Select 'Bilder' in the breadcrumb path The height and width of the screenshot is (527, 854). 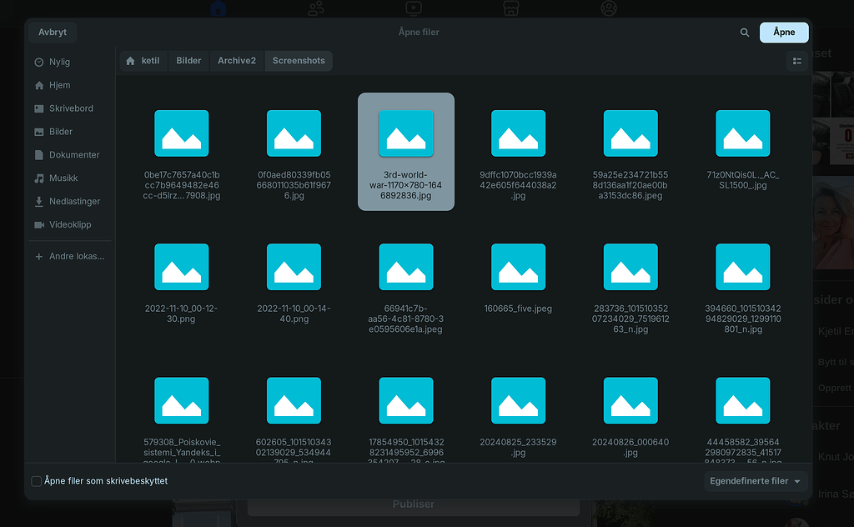[188, 60]
